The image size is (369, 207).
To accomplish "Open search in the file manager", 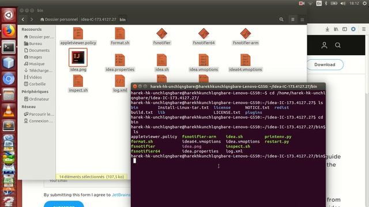I will click(281, 20).
